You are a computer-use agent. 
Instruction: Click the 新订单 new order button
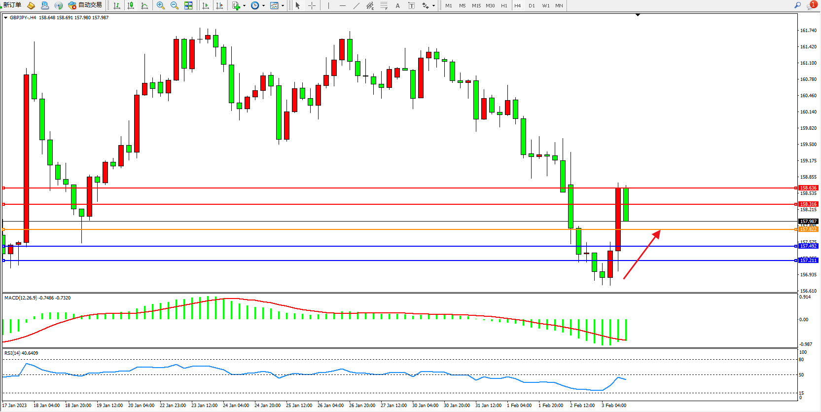click(x=12, y=5)
